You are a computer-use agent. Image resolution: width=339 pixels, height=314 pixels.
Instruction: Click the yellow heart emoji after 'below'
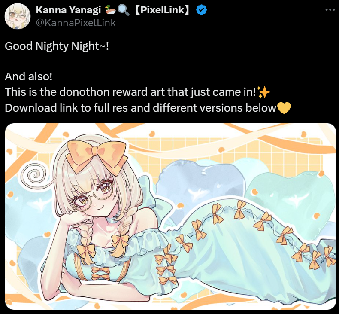pyautogui.click(x=284, y=108)
